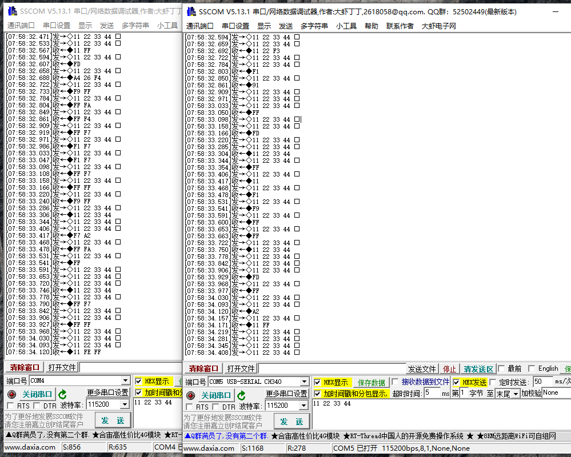
Task: Click the 清发送区 clear send area button
Action: coord(478,368)
